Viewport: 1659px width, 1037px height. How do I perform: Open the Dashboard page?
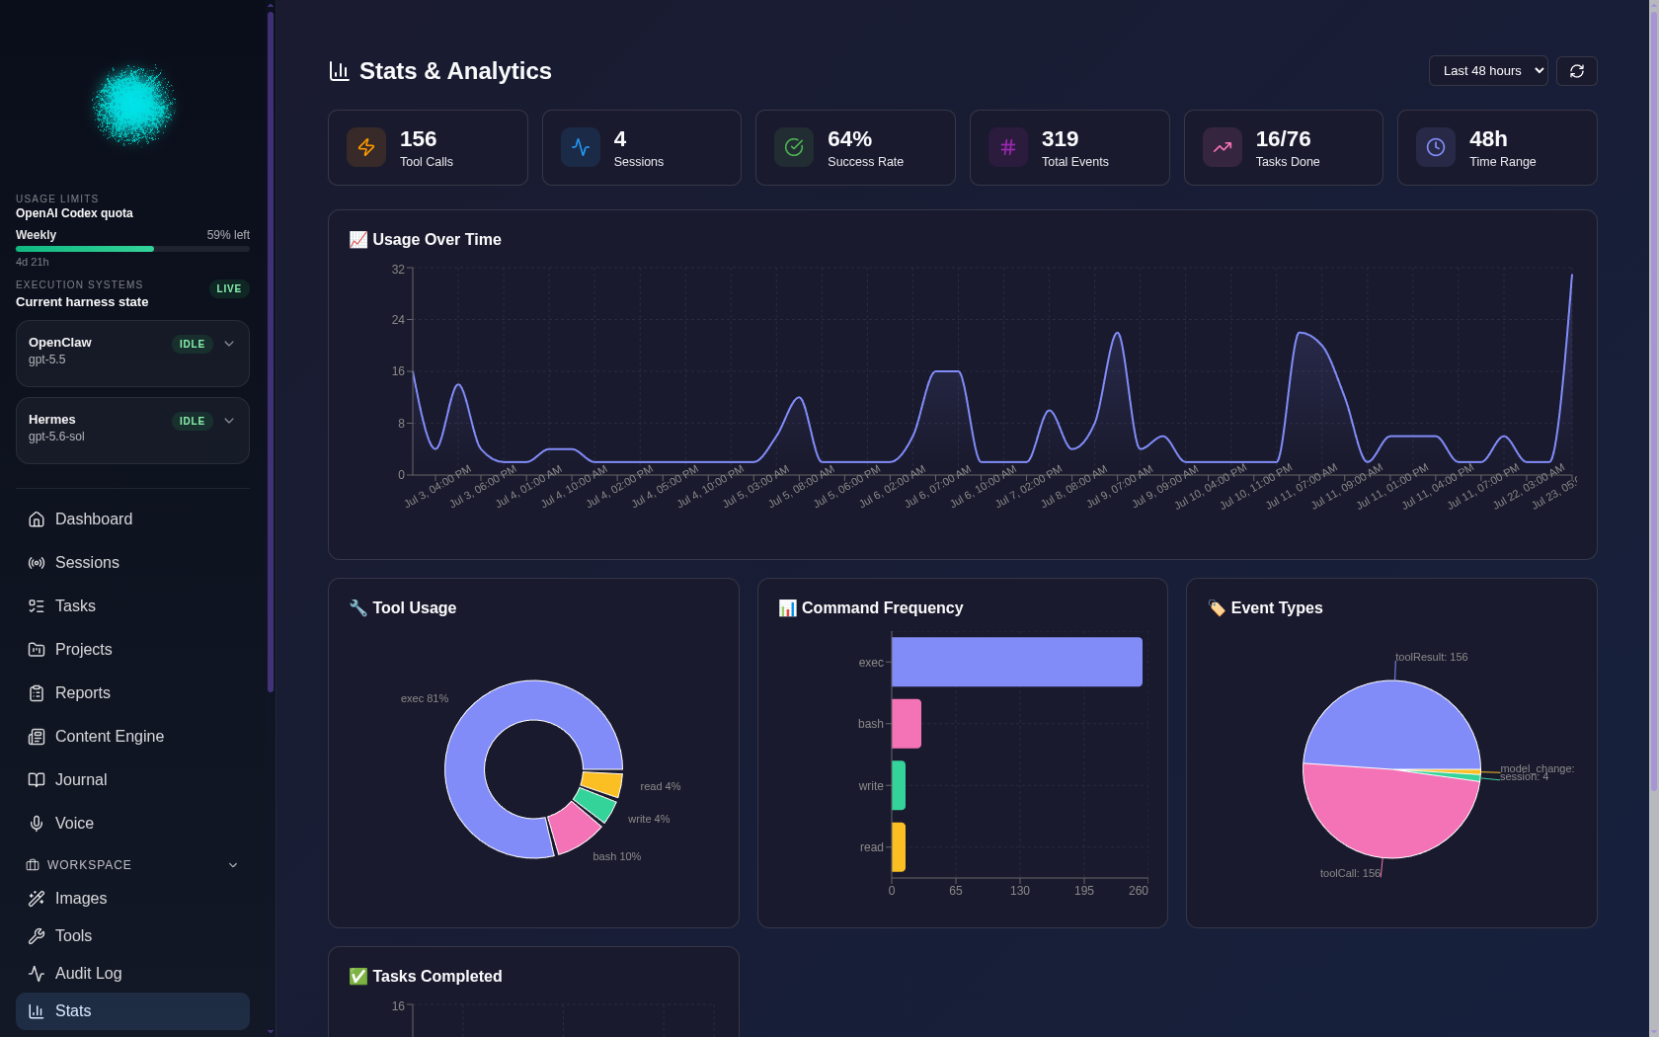coord(132,519)
